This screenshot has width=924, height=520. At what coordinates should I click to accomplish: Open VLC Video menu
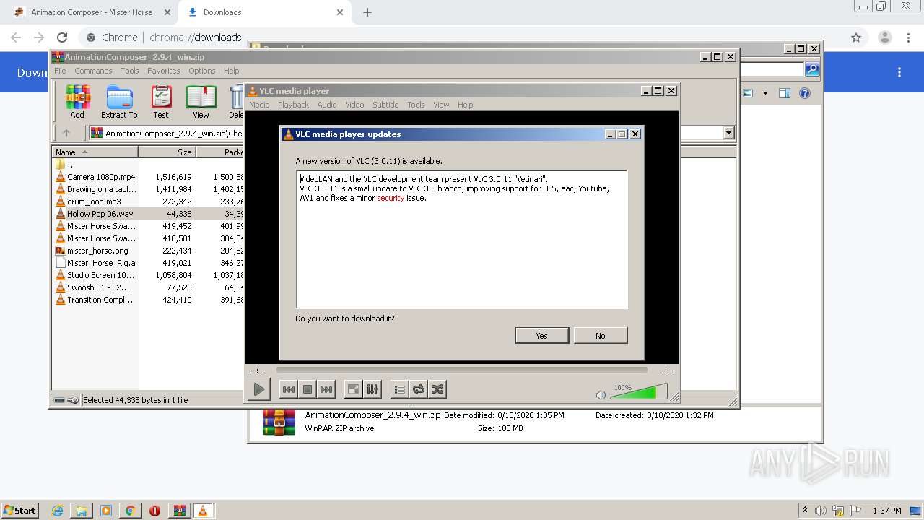point(354,105)
